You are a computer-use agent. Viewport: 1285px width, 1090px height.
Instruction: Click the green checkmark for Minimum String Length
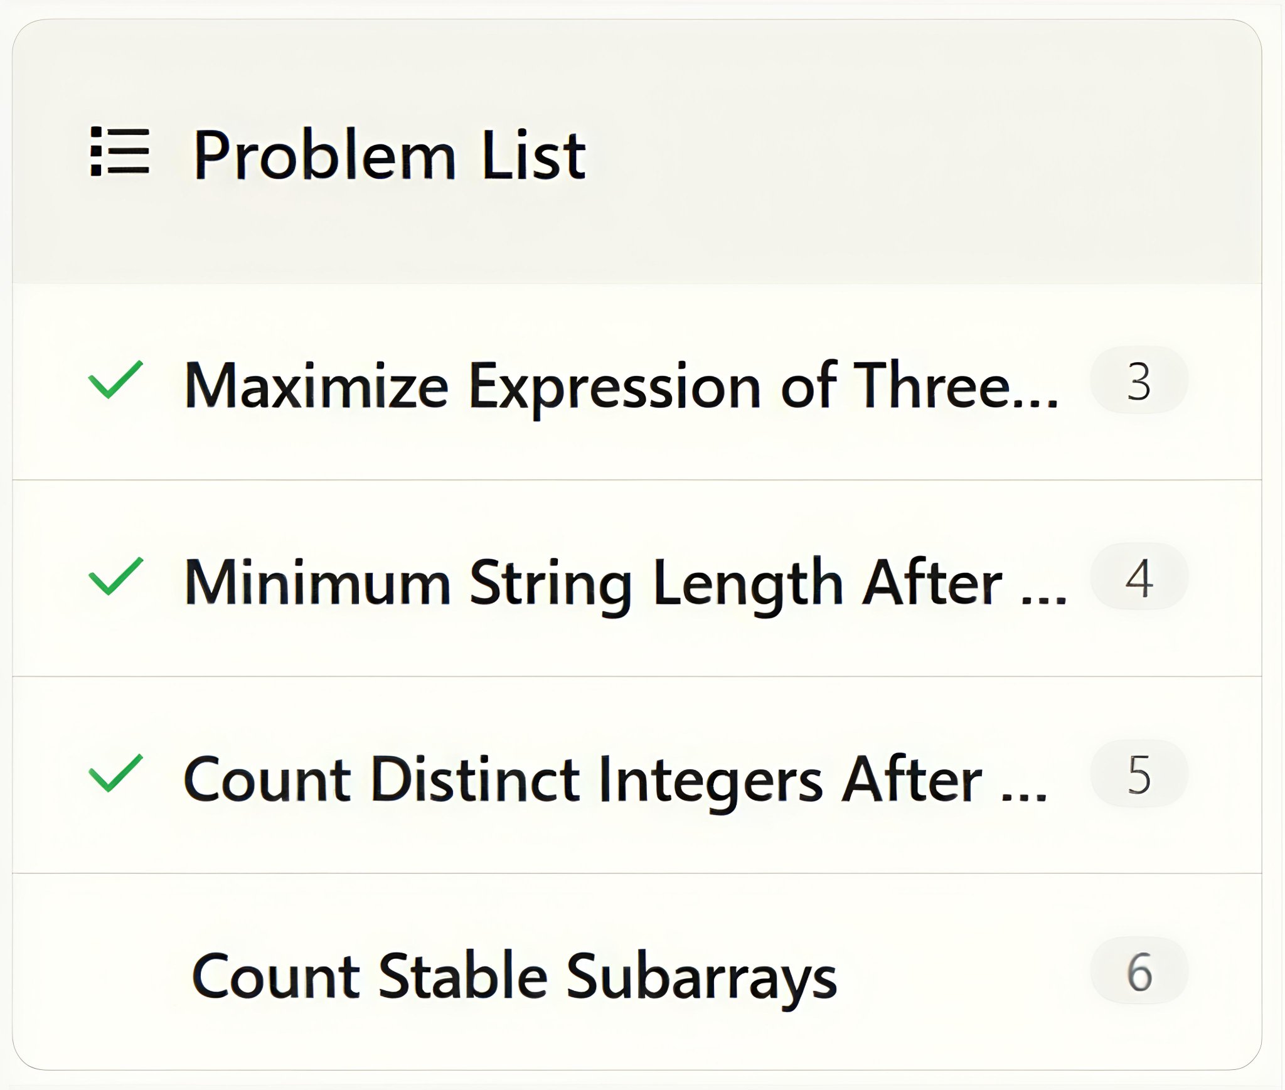[x=115, y=576]
